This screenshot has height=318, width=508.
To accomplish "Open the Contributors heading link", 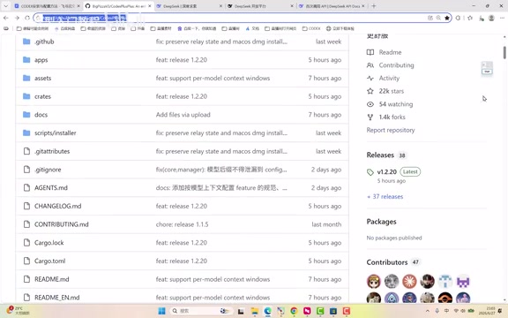I will coord(387,262).
